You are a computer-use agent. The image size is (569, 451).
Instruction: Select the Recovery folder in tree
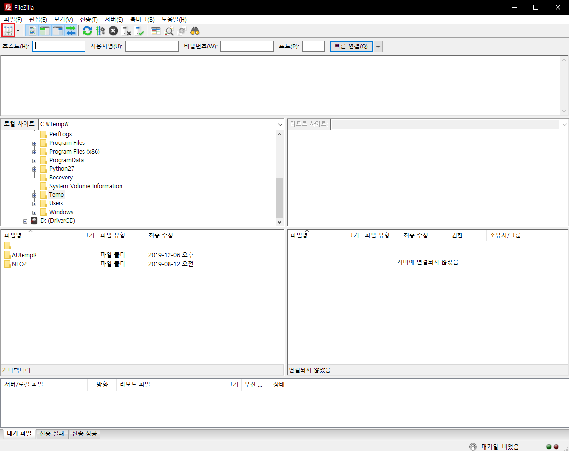[61, 178]
